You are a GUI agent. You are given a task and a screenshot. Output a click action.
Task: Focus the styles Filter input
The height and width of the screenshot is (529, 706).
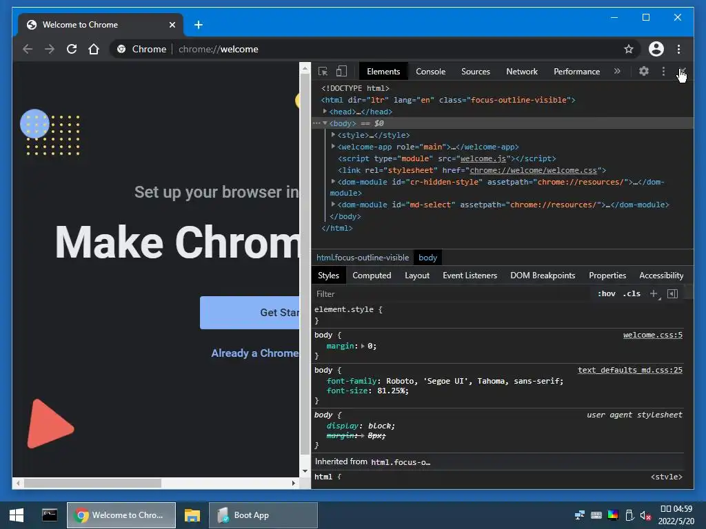tap(452, 293)
